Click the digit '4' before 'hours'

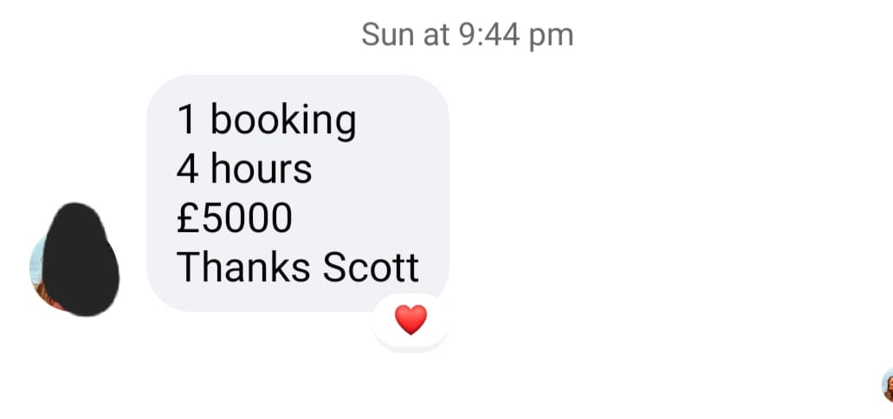coord(187,169)
